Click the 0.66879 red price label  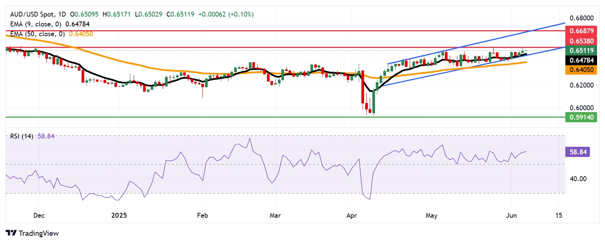click(581, 31)
